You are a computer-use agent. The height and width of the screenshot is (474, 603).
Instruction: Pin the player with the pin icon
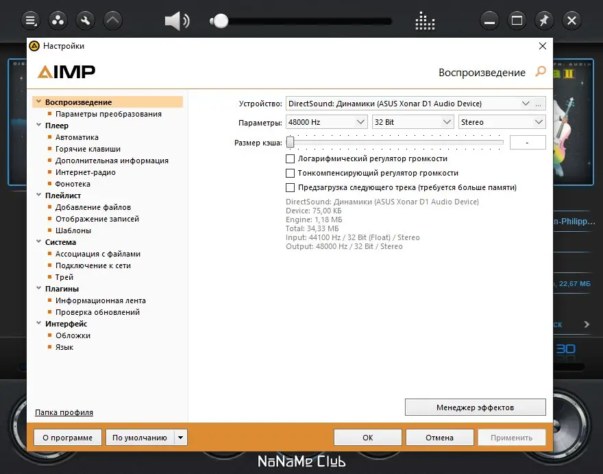(x=544, y=21)
